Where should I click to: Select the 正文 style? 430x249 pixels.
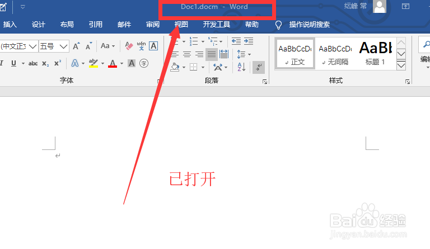point(295,54)
